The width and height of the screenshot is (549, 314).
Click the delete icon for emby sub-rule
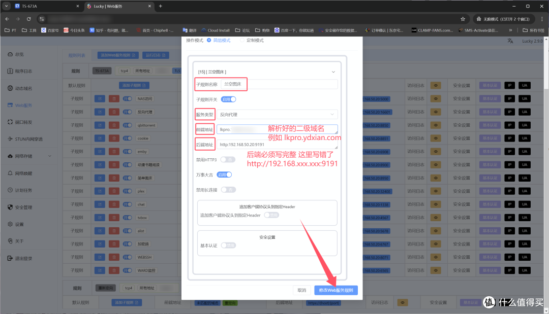tap(114, 152)
